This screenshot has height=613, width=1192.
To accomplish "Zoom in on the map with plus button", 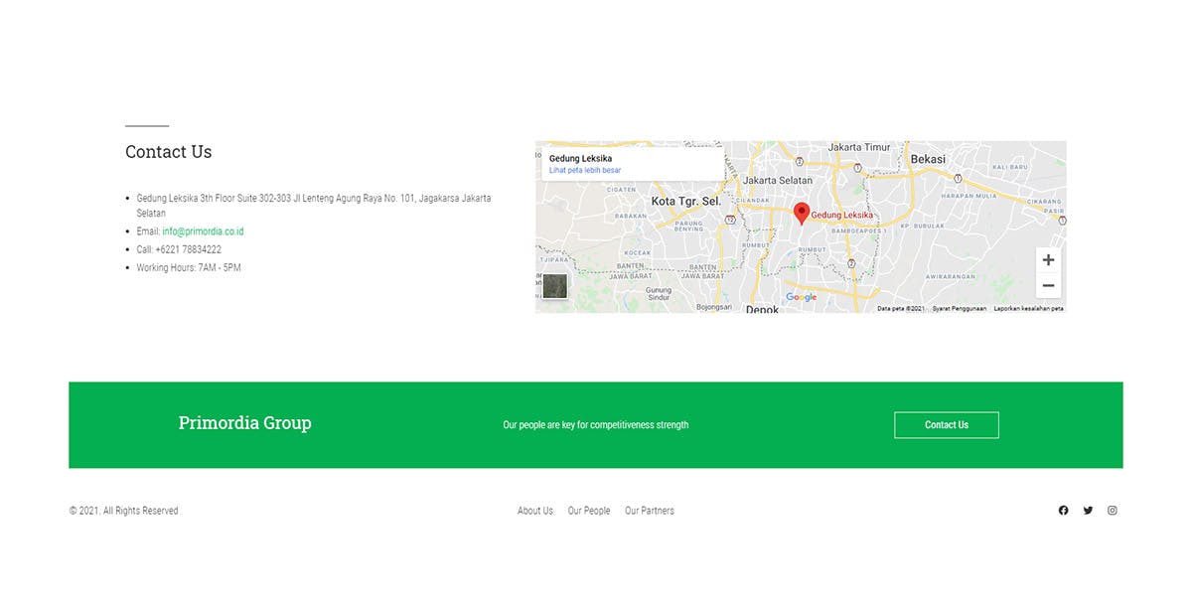I will 1048,260.
